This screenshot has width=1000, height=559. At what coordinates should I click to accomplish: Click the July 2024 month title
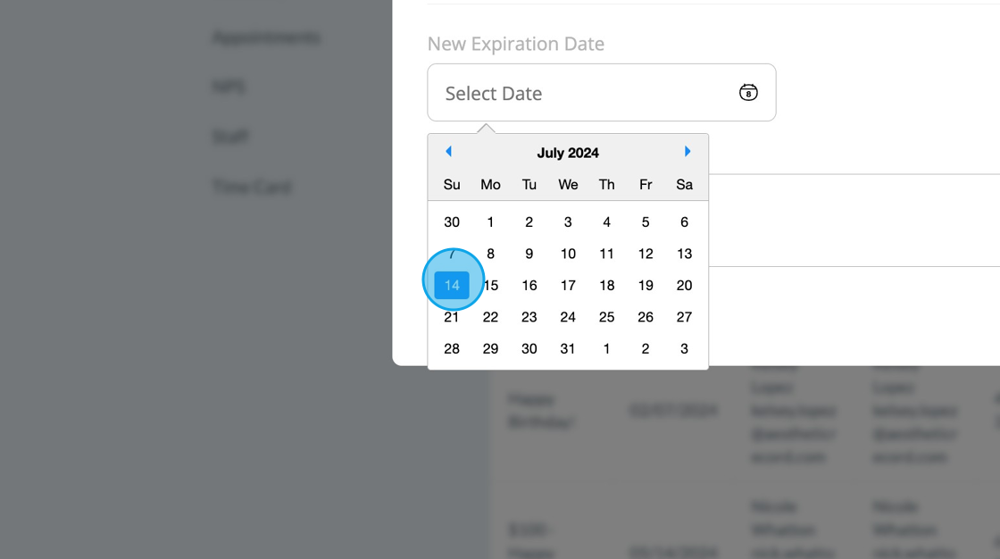coord(568,153)
